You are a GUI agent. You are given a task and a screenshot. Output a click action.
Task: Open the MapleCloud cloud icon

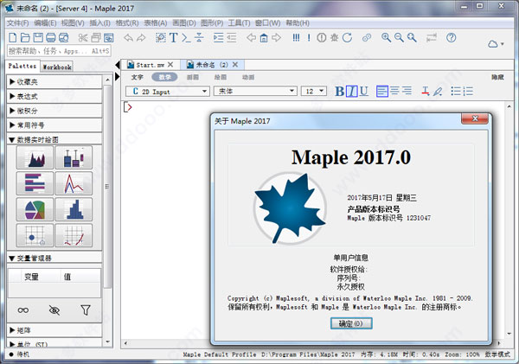pos(493,44)
